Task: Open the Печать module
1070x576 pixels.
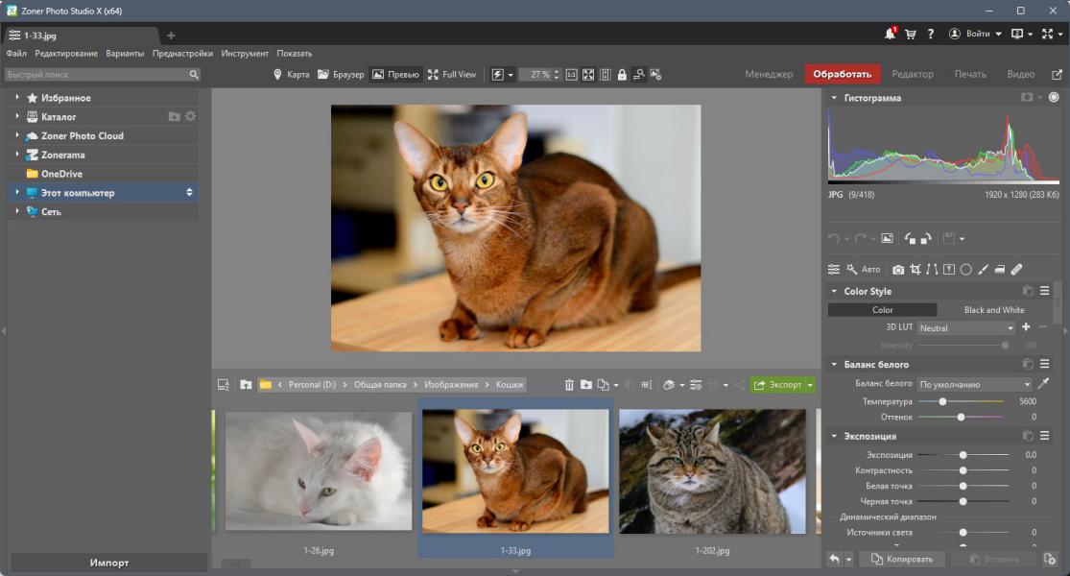Action: click(969, 74)
